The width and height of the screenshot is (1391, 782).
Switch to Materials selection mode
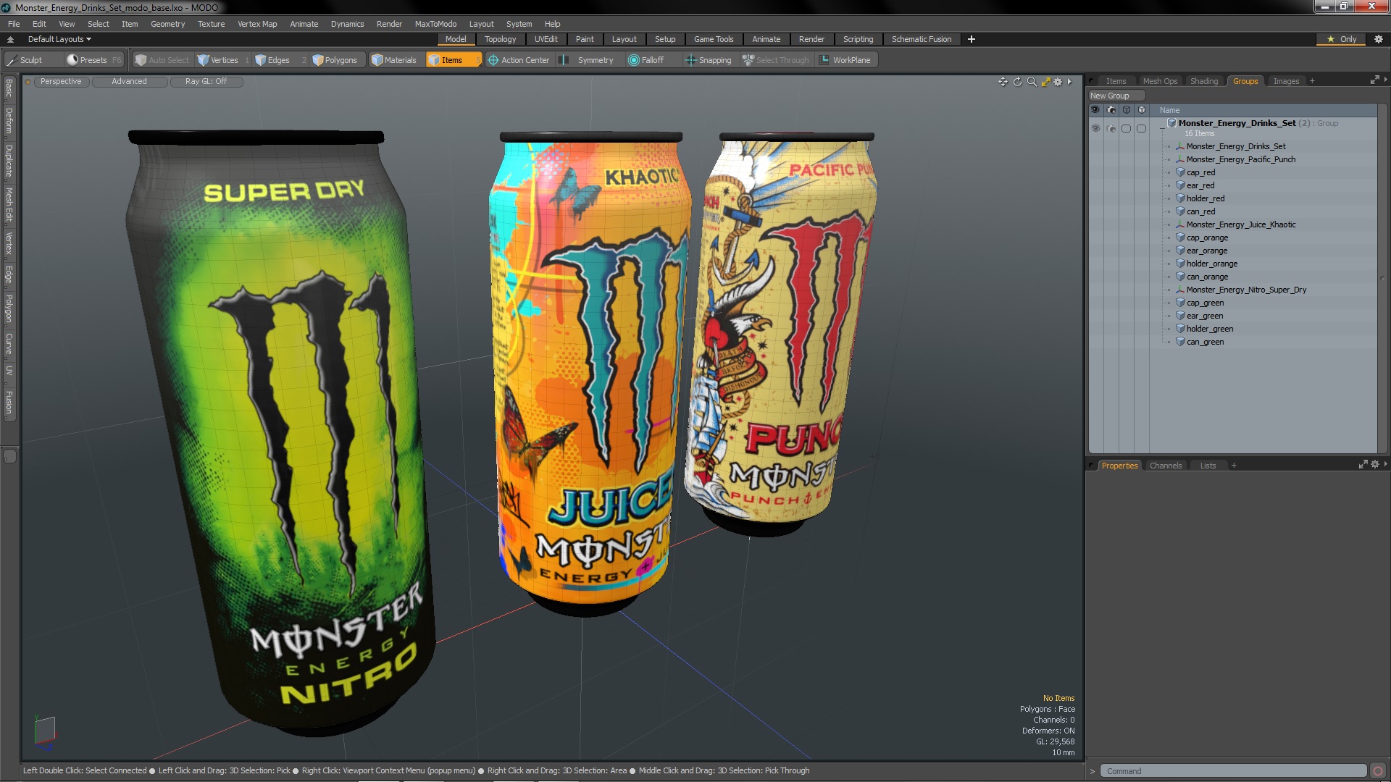coord(396,60)
